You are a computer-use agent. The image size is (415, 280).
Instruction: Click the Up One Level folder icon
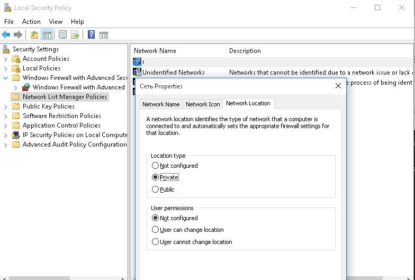tap(34, 35)
